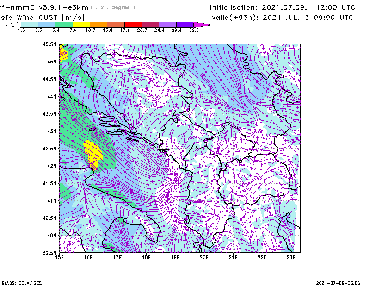370x286 pixels.
Task: Click the magenta arrow end of legend
Action: 202,25
